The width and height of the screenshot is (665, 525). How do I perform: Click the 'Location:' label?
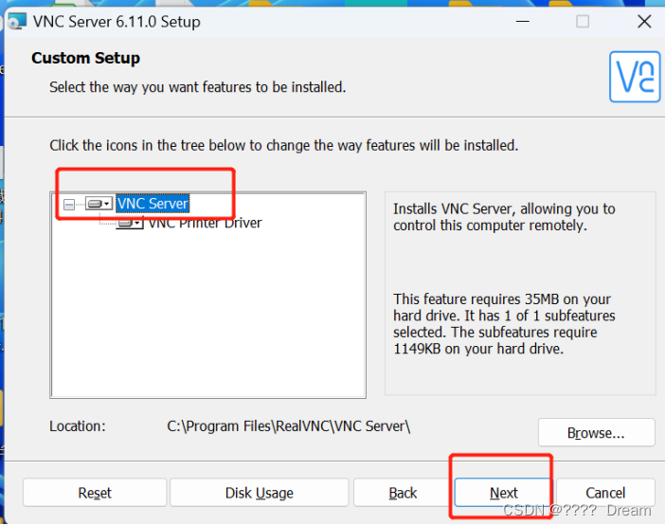77,426
